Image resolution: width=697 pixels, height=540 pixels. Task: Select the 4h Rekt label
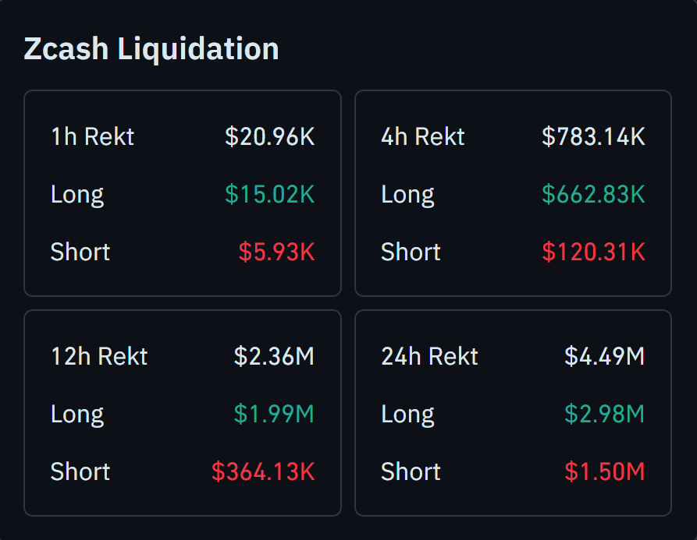[x=422, y=137]
